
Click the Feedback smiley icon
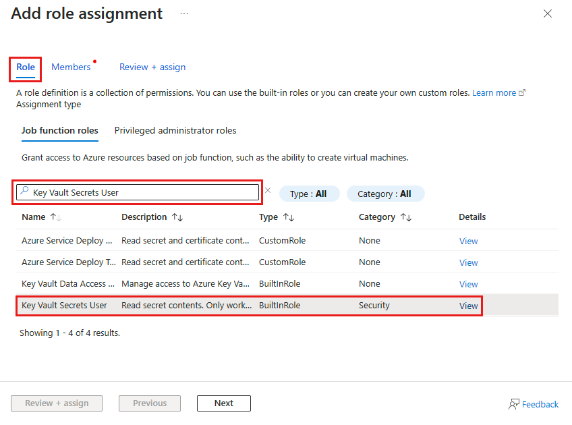(513, 403)
